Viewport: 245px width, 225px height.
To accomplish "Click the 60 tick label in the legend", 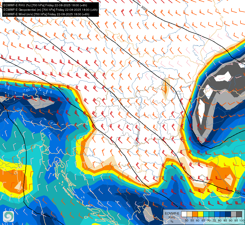I will [x=198, y=220].
